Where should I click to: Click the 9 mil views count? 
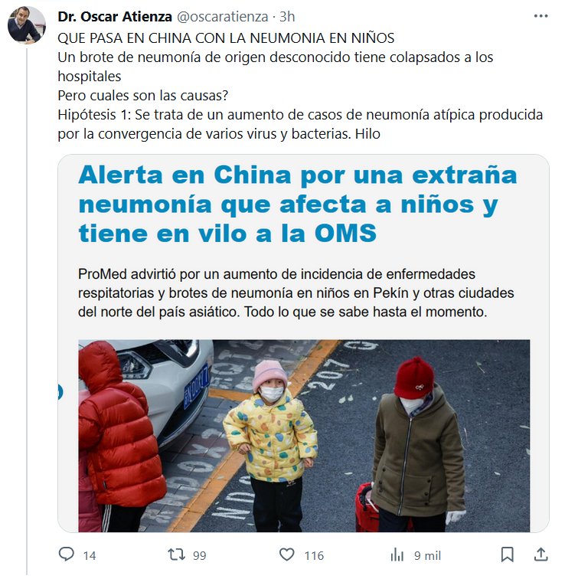pyautogui.click(x=427, y=556)
